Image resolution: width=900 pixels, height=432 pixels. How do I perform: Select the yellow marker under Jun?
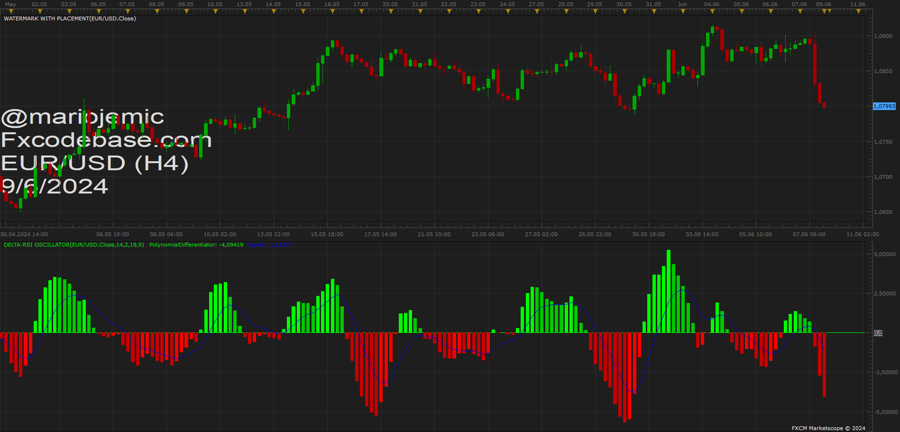[x=683, y=11]
